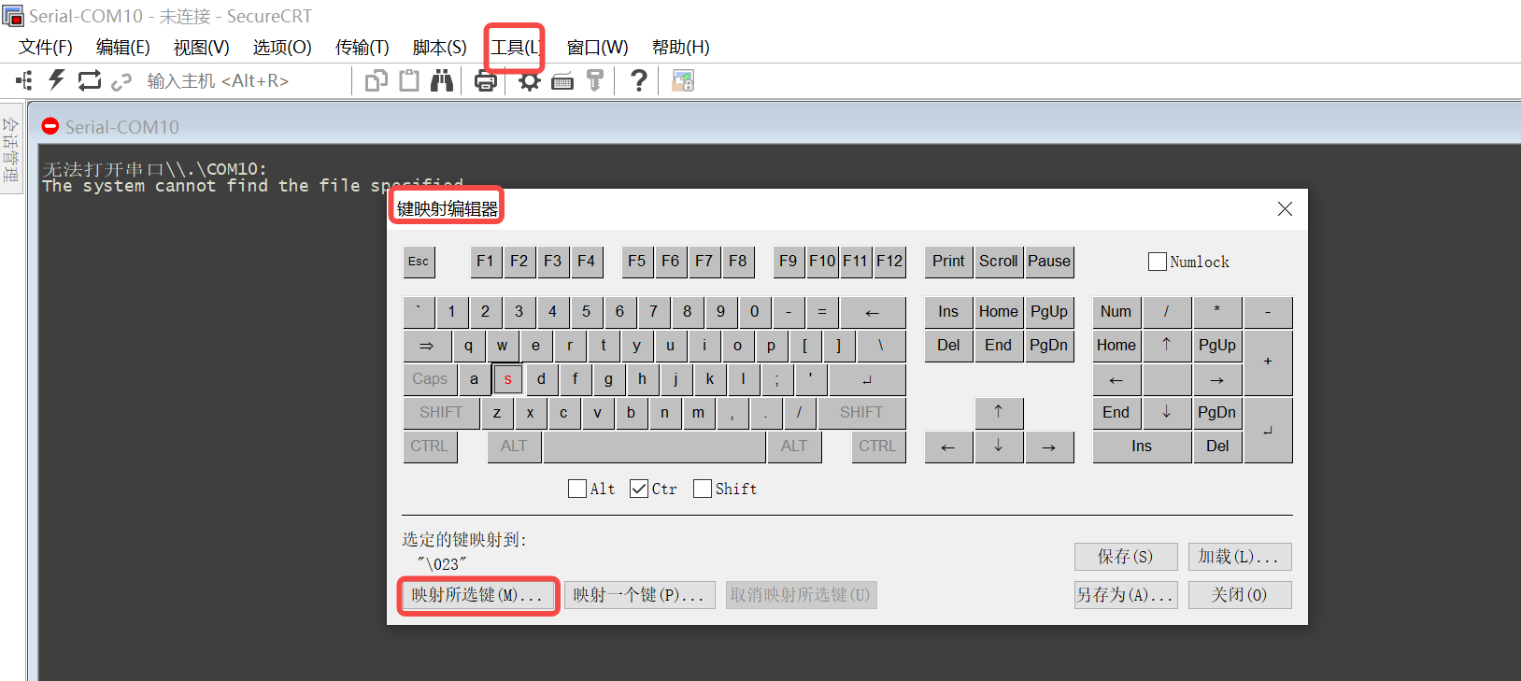Image resolution: width=1521 pixels, height=681 pixels.
Task: Click the Copy toolbar icon
Action: (x=376, y=81)
